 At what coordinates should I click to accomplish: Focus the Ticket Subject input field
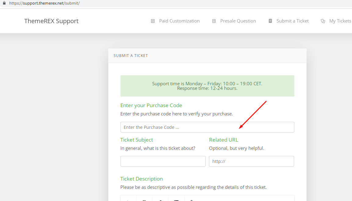click(x=163, y=161)
